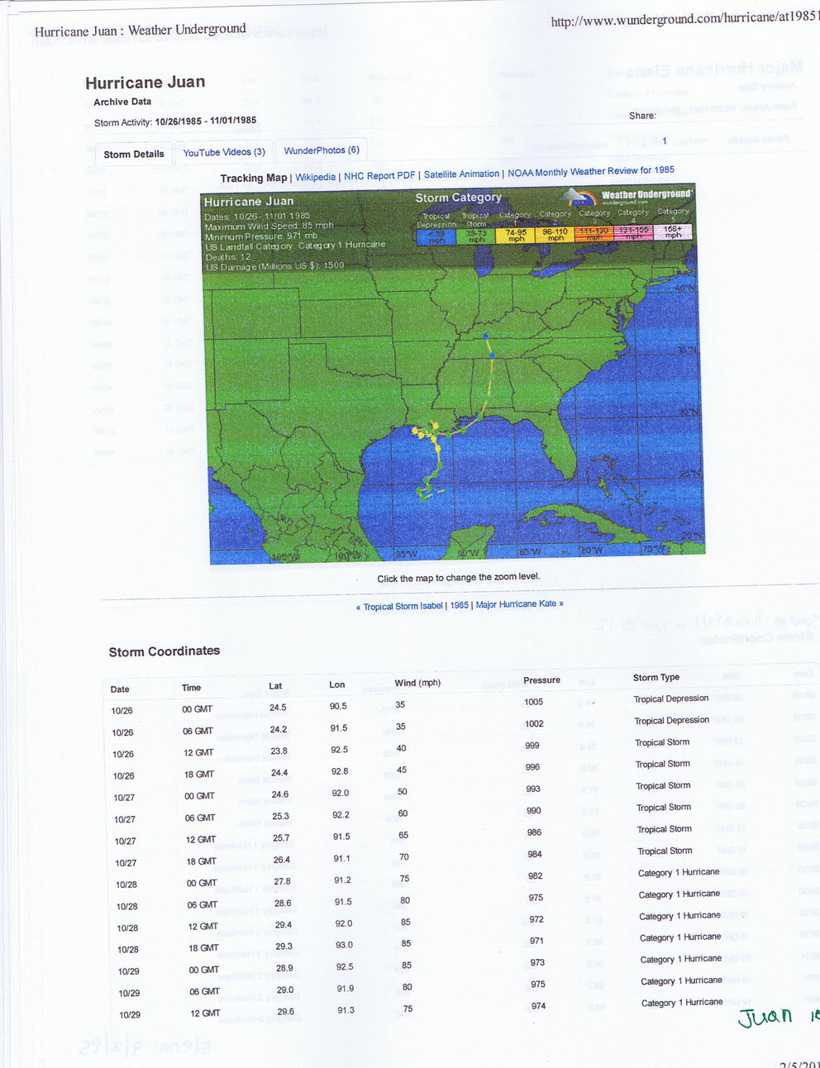Select the Storm Details tab

(x=133, y=154)
